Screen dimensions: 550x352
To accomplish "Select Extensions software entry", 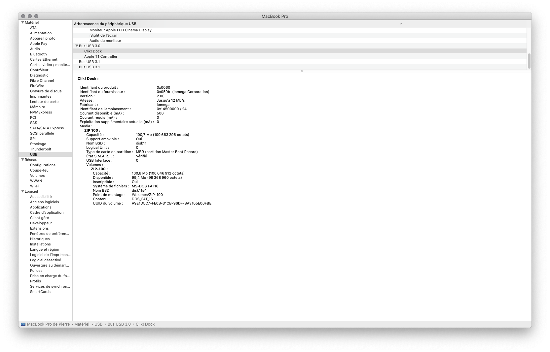I will pos(39,228).
